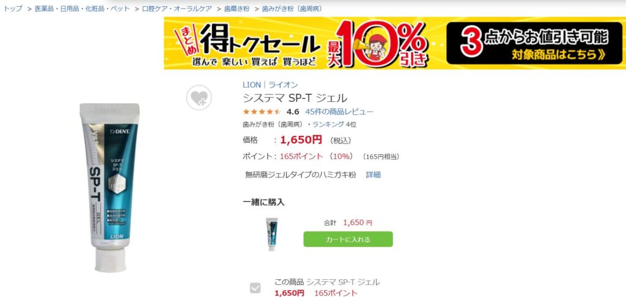Viewport: 626px width, 297px height.
Task: Click the star rating icons
Action: (262, 112)
